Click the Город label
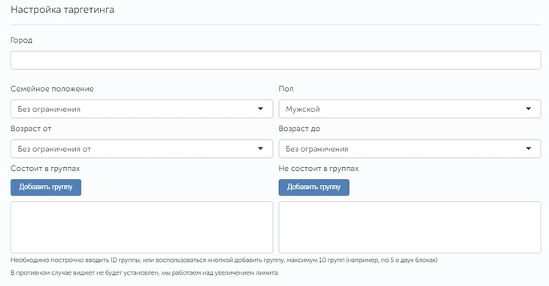This screenshot has height=286, width=549. pos(21,41)
